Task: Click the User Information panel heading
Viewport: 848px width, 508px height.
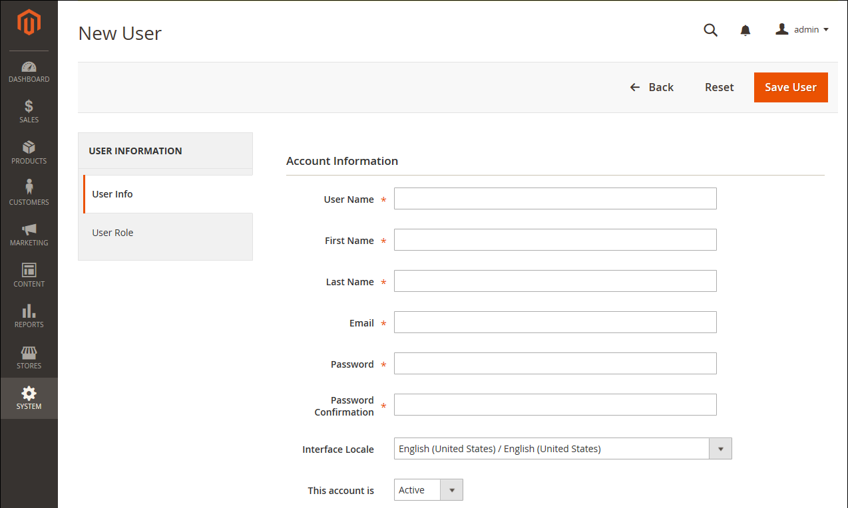Action: click(135, 151)
